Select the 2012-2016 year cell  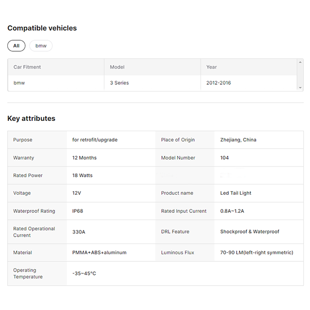219,83
